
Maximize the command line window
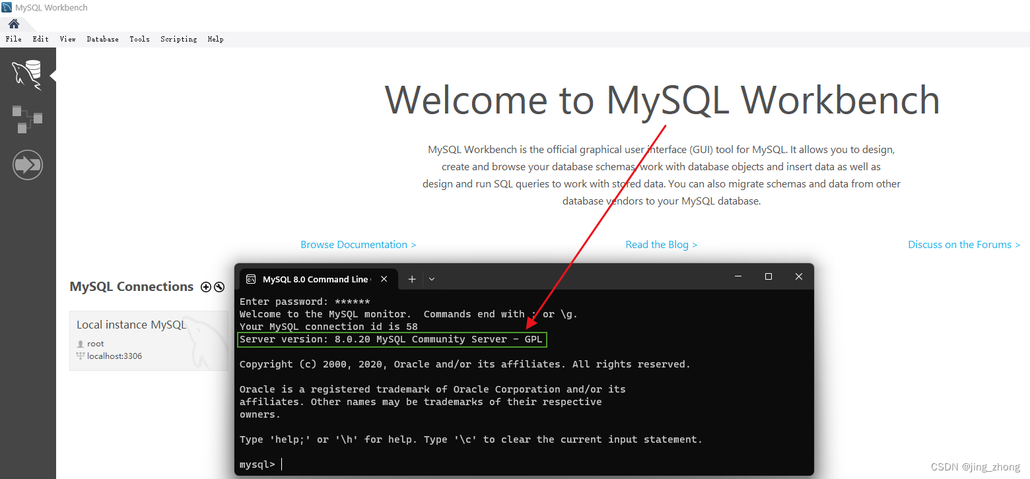click(x=769, y=277)
